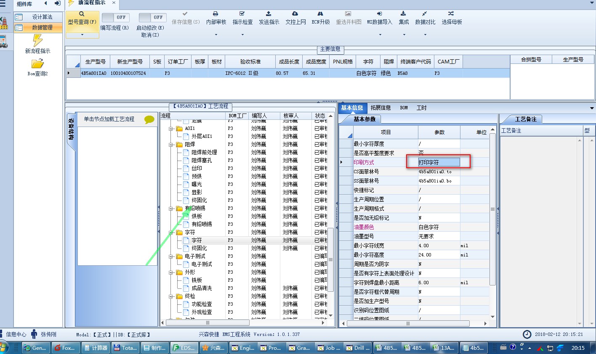The width and height of the screenshot is (596, 354).
Task: Open the 型号查询 dropdown arrow
Action: coord(82,34)
